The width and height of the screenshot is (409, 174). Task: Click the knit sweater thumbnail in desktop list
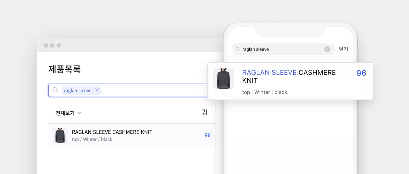(x=60, y=135)
